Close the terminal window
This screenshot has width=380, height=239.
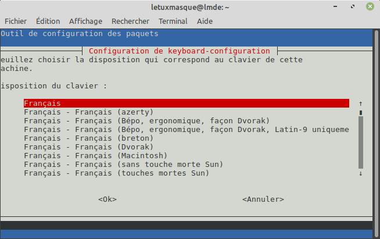click(370, 6)
